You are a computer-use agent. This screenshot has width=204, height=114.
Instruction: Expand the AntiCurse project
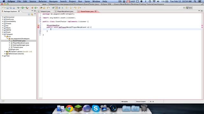[3, 19]
